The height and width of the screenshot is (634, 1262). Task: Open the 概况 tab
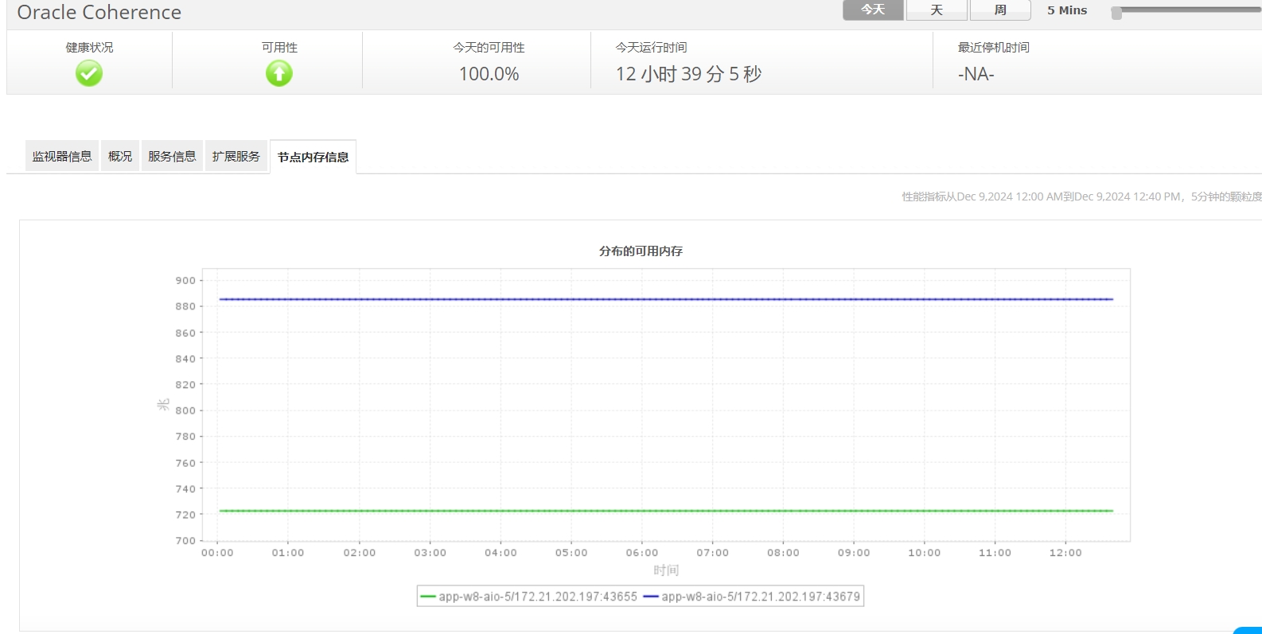click(x=120, y=157)
